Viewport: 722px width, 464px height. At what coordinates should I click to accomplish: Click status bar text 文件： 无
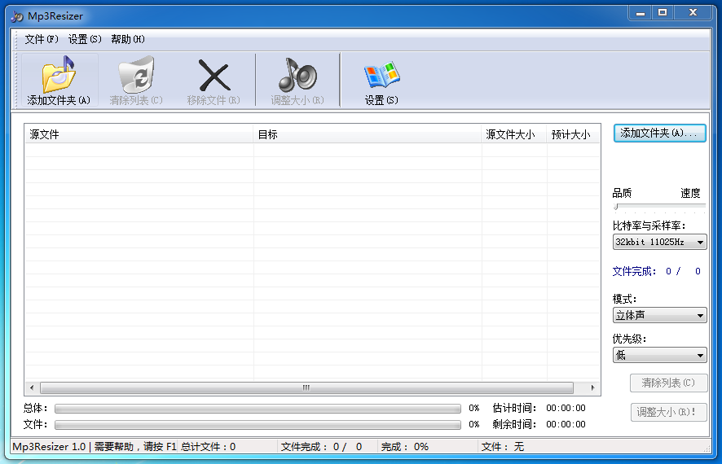503,447
